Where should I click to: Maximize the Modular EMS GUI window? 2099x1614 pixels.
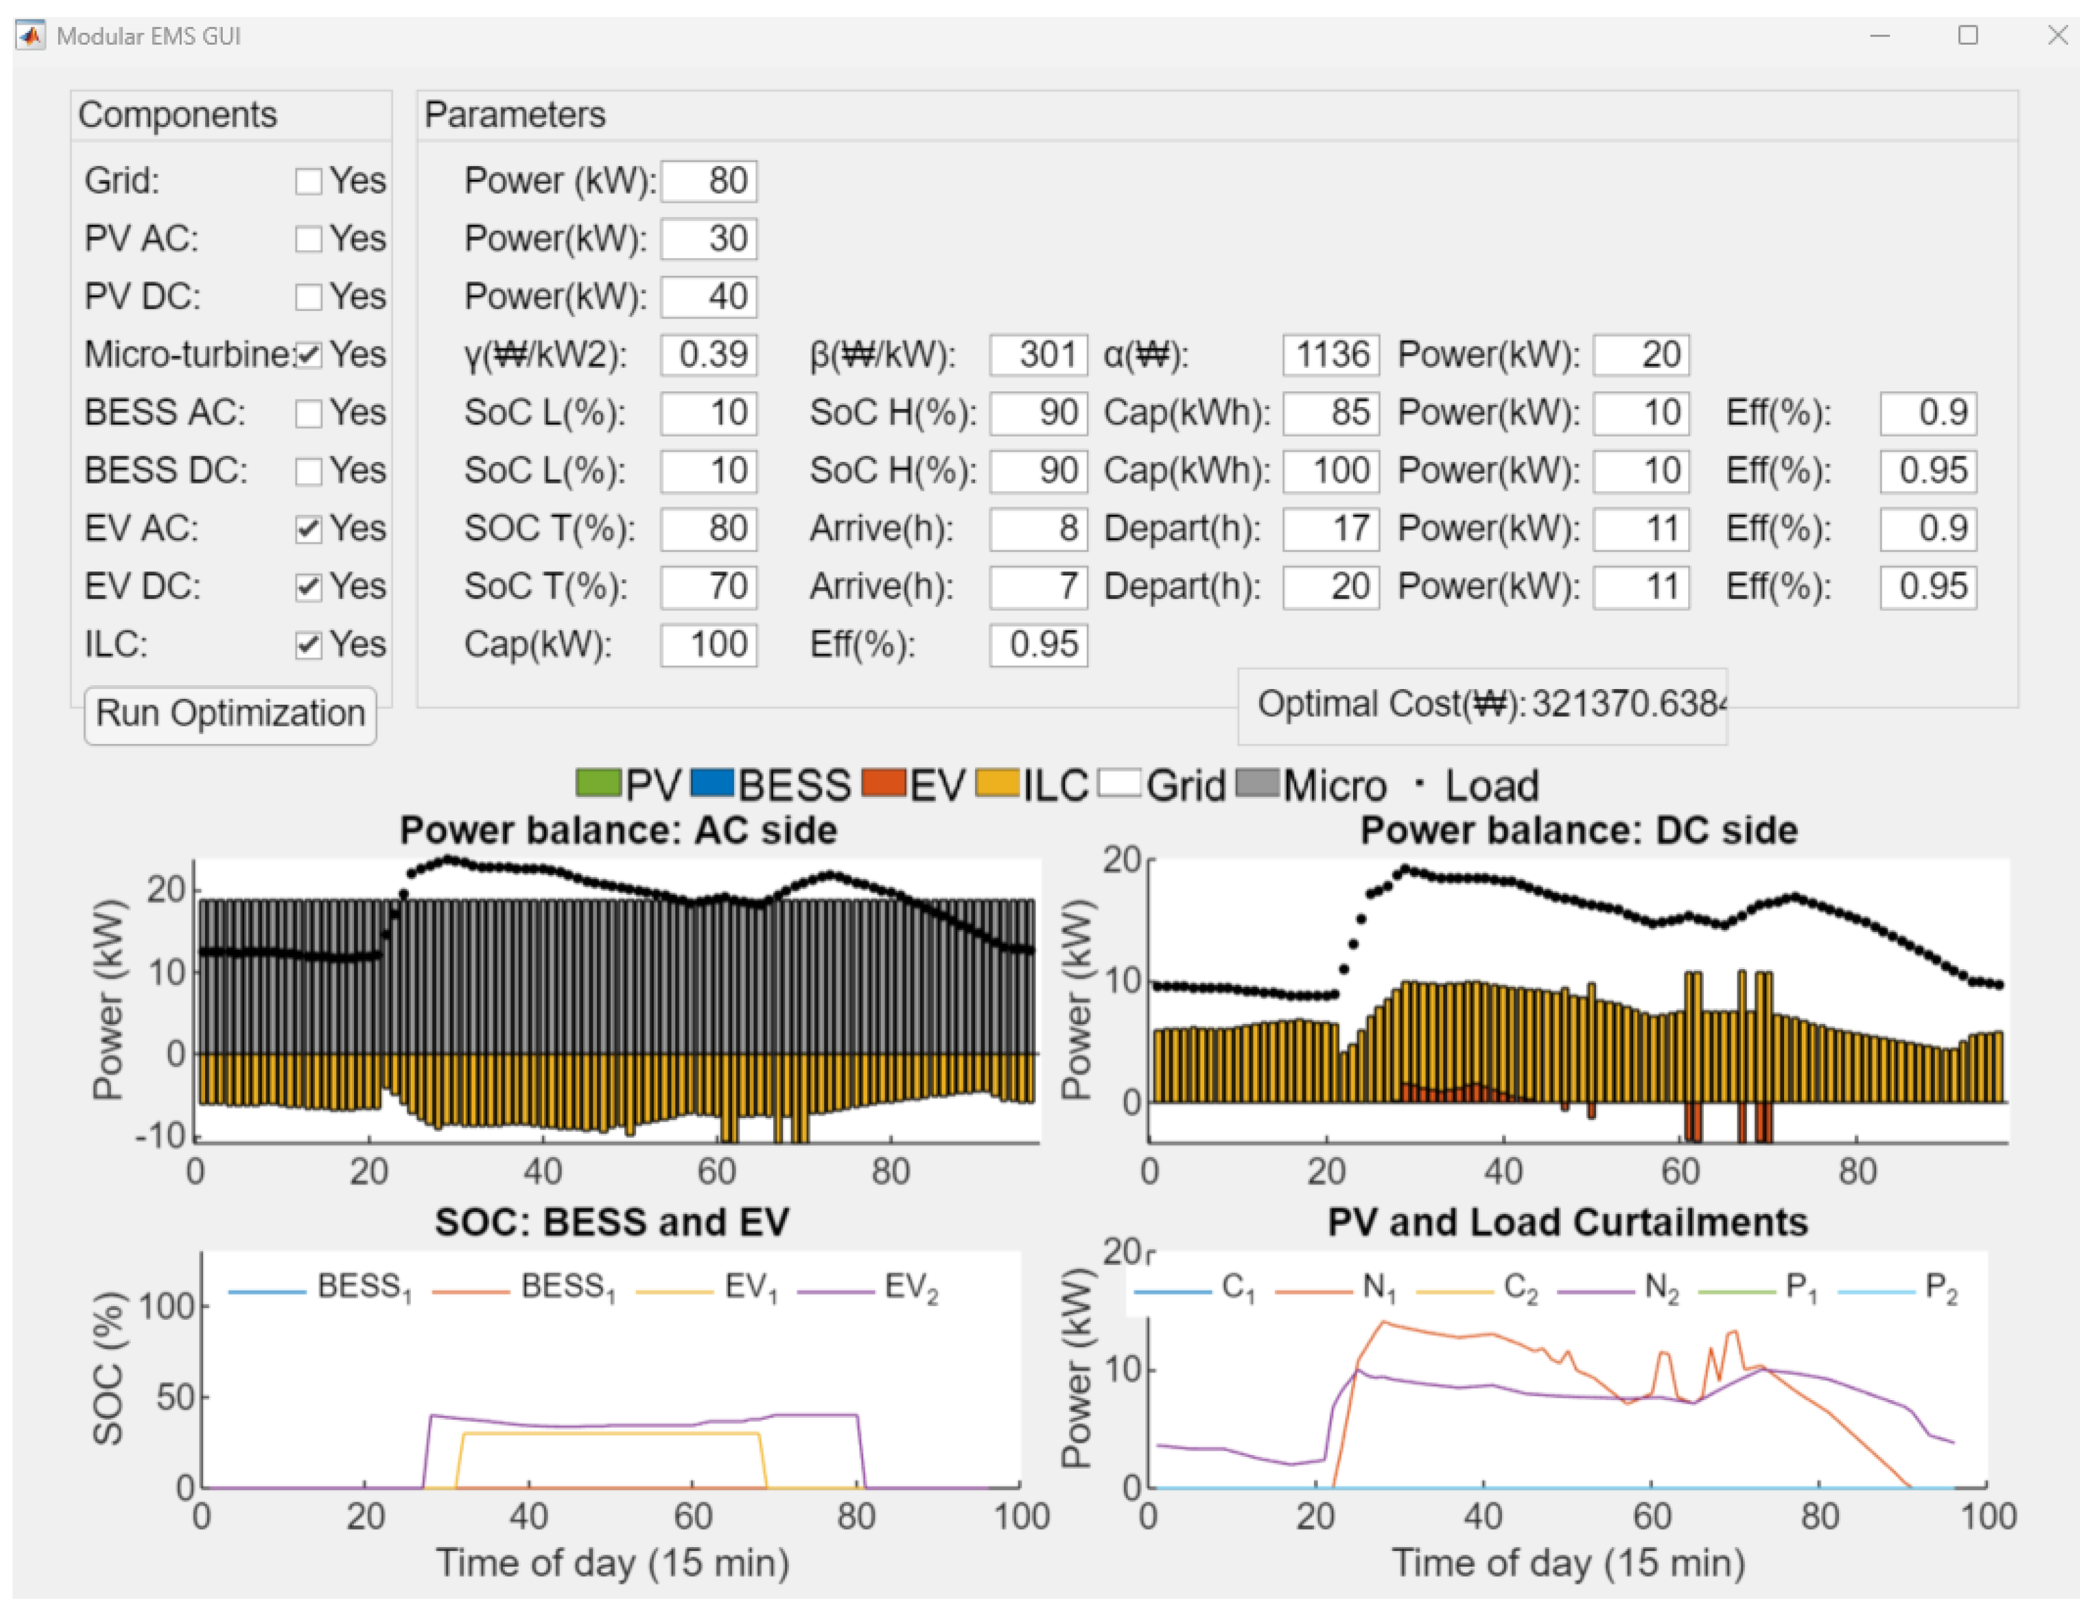tap(1968, 35)
